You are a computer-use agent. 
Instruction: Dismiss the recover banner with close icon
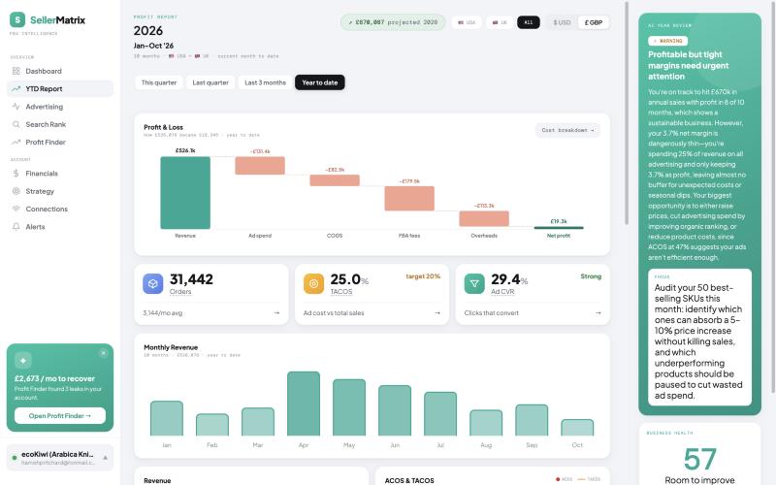pyautogui.click(x=103, y=353)
